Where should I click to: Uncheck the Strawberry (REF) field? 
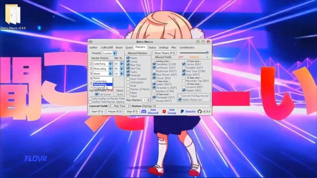154,88
